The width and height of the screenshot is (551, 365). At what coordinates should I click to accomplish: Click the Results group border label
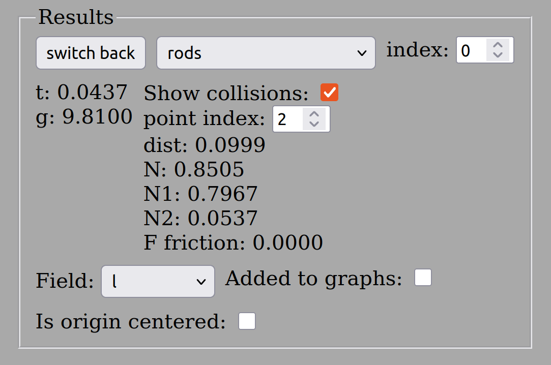pyautogui.click(x=75, y=17)
